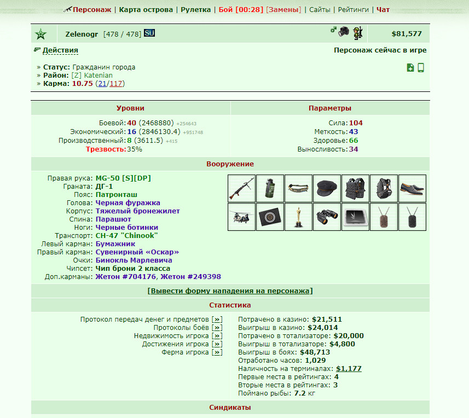469x418 pixels.
Task: Click the green add-note document icon
Action: pos(410,68)
